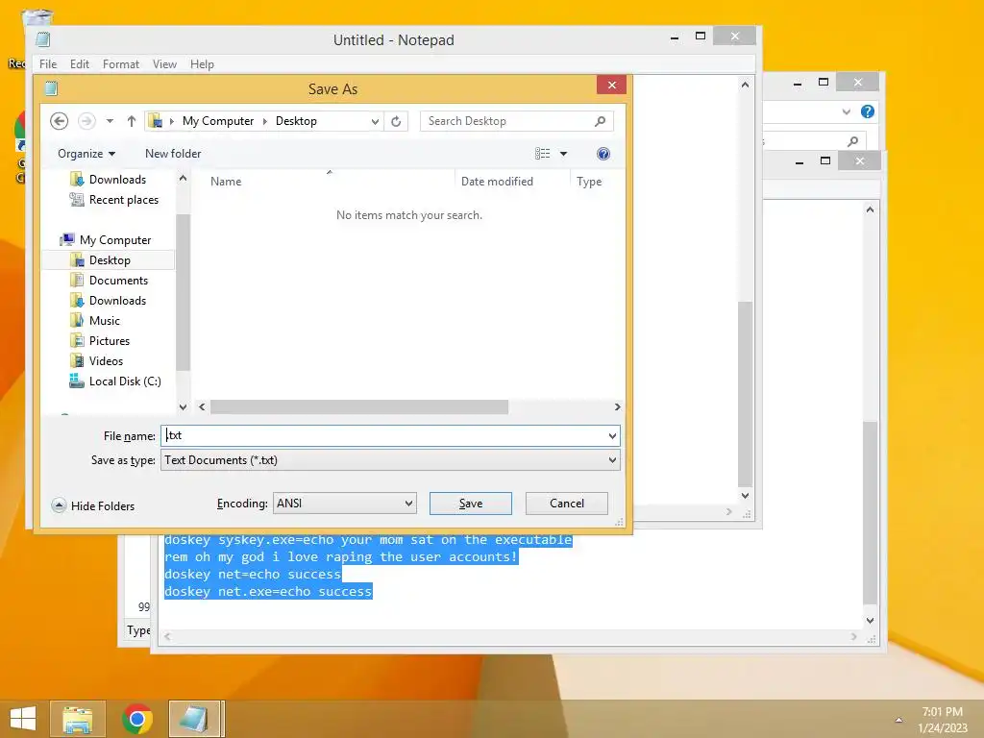Click Notepad vertical scrollbar thumb
Image resolution: width=984 pixels, height=738 pixels.
click(745, 394)
